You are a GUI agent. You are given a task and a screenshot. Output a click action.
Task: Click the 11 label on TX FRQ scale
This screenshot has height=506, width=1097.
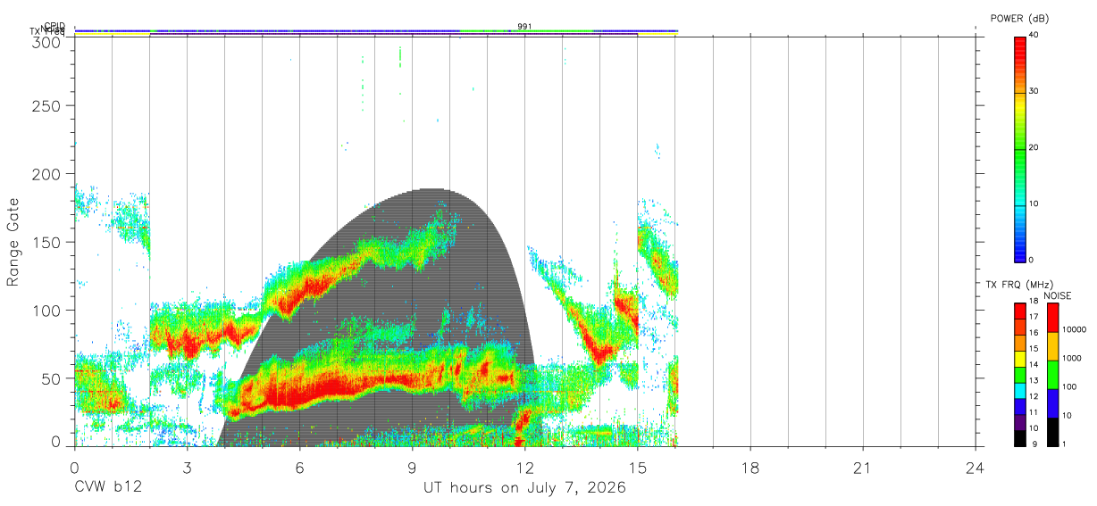click(x=1034, y=412)
